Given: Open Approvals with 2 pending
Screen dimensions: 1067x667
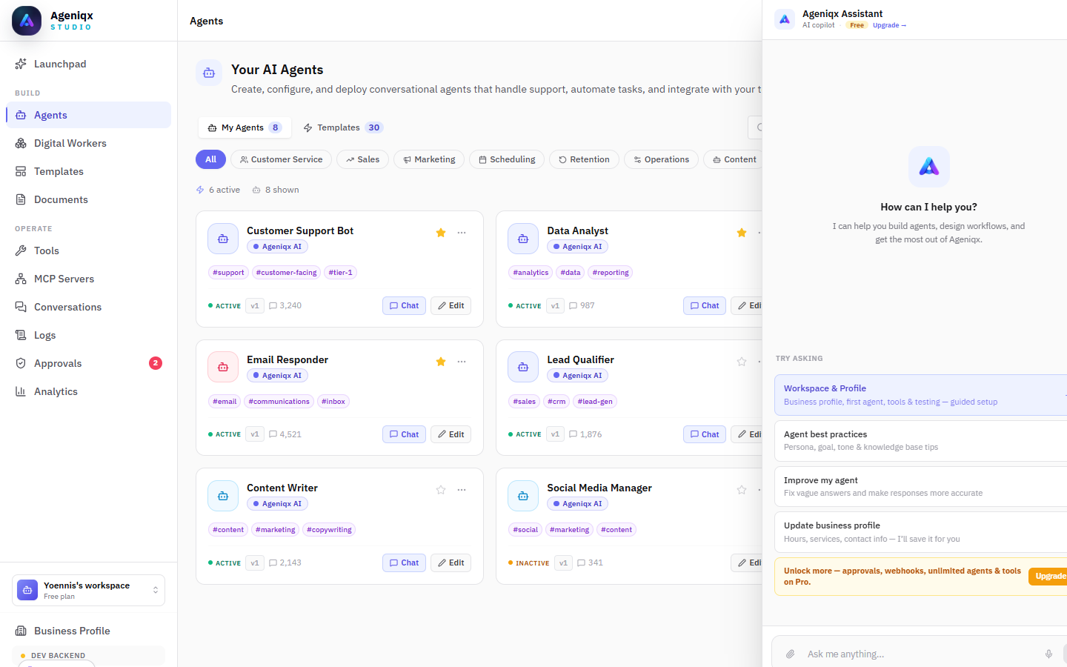Looking at the screenshot, I should [89, 363].
